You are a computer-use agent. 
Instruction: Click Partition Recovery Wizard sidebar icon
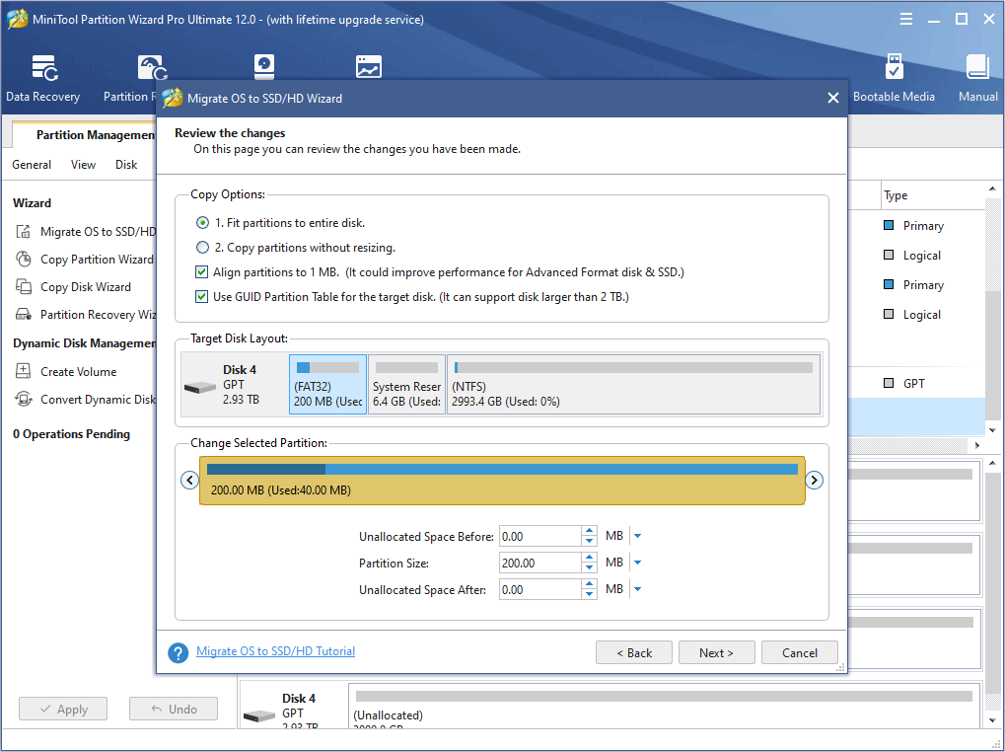coord(23,314)
